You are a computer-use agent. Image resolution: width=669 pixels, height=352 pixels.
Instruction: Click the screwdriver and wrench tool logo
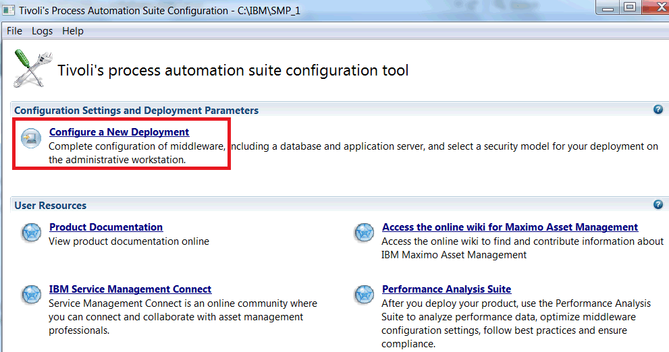(x=32, y=68)
